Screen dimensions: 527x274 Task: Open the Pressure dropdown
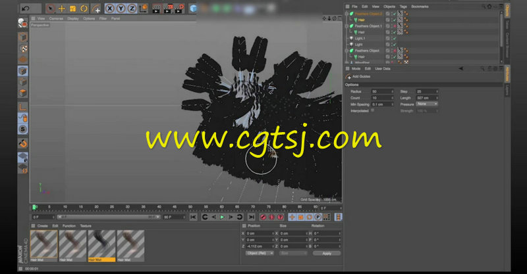[x=427, y=104]
